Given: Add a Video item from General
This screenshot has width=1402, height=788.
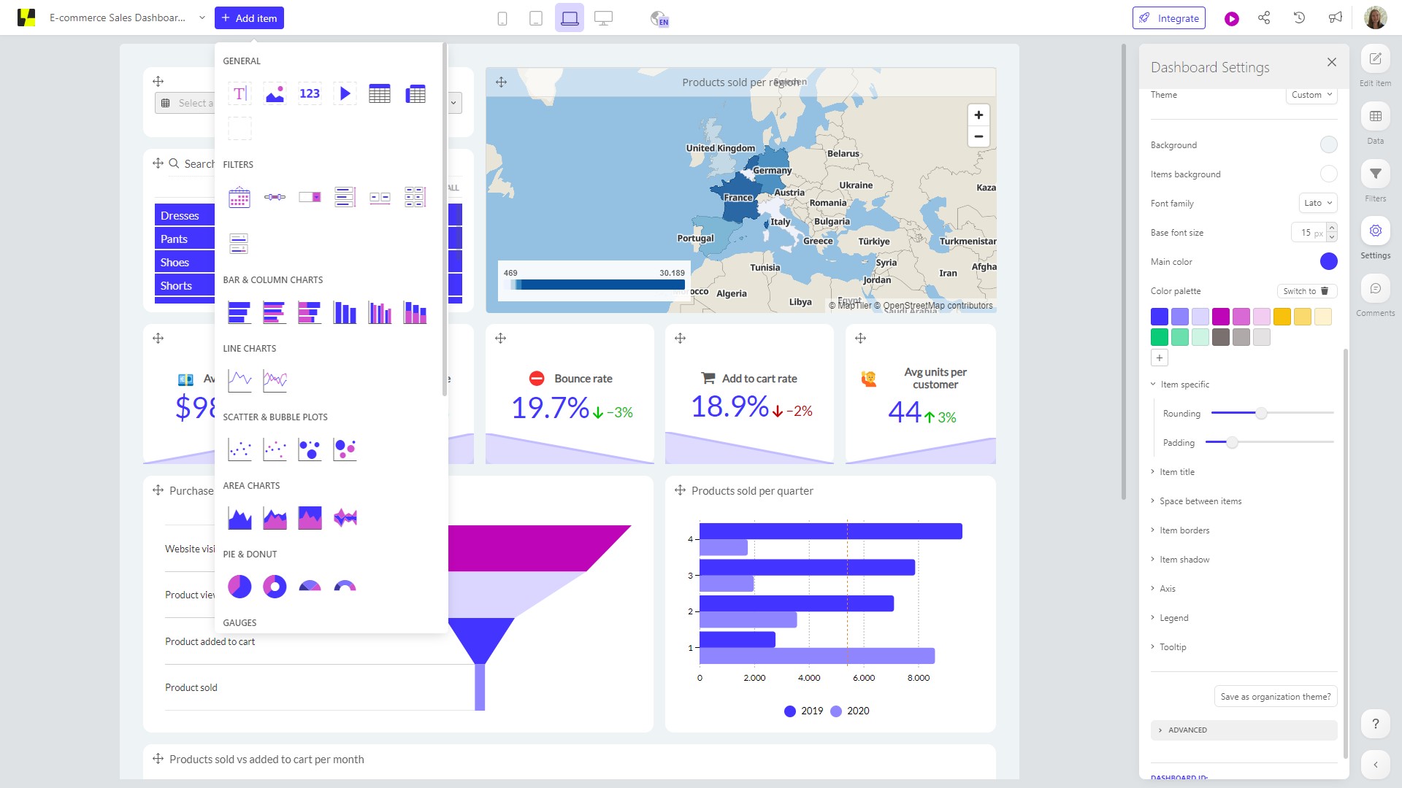Looking at the screenshot, I should 345,93.
